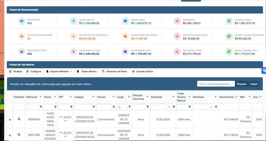266x141 pixels.
Task: Open Dados Abertos
Action: [x=87, y=72]
